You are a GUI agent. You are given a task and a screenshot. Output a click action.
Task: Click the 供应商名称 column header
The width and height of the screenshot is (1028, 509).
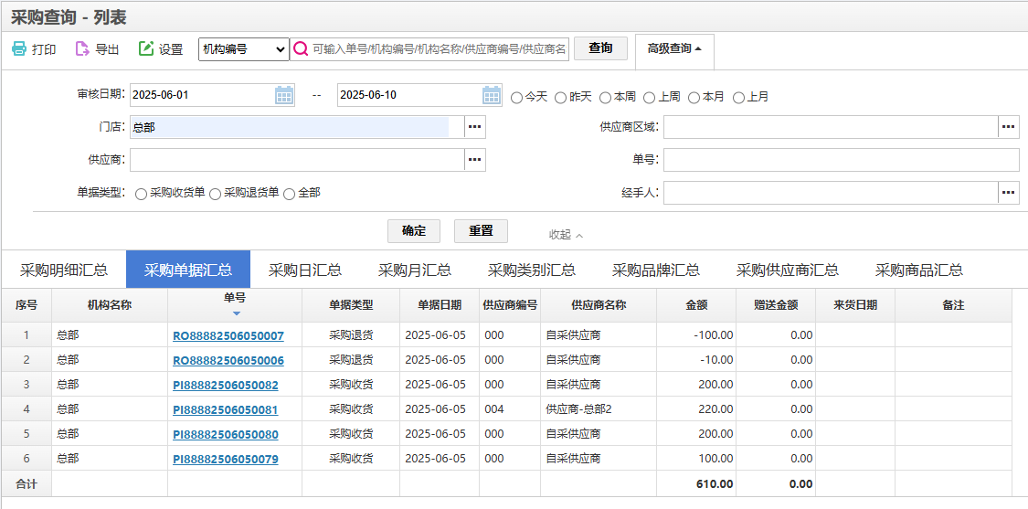click(x=599, y=305)
